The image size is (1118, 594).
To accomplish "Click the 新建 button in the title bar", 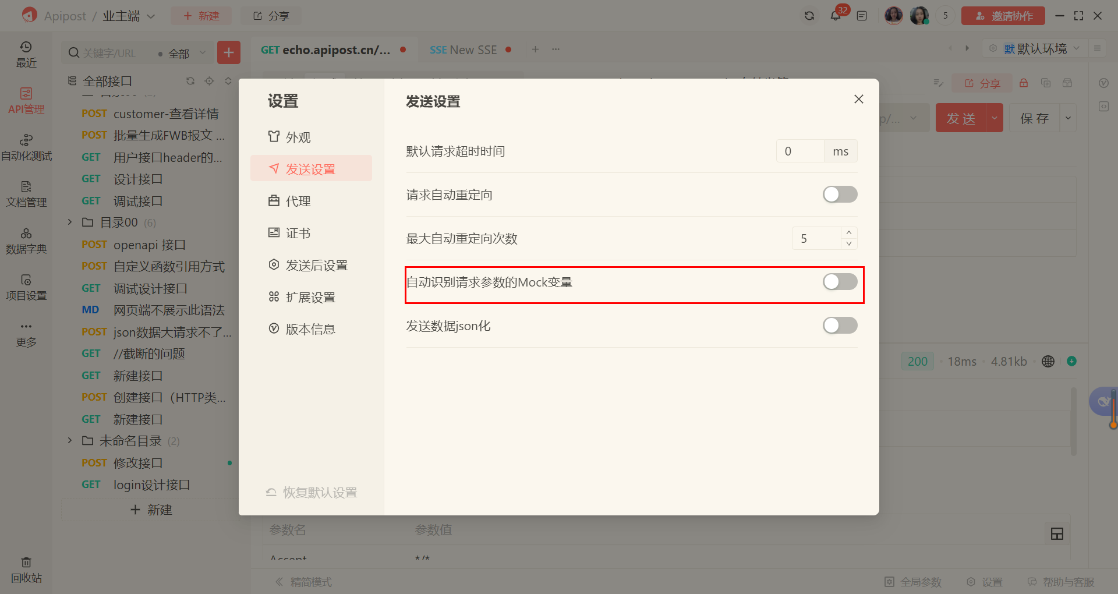I will pyautogui.click(x=201, y=16).
